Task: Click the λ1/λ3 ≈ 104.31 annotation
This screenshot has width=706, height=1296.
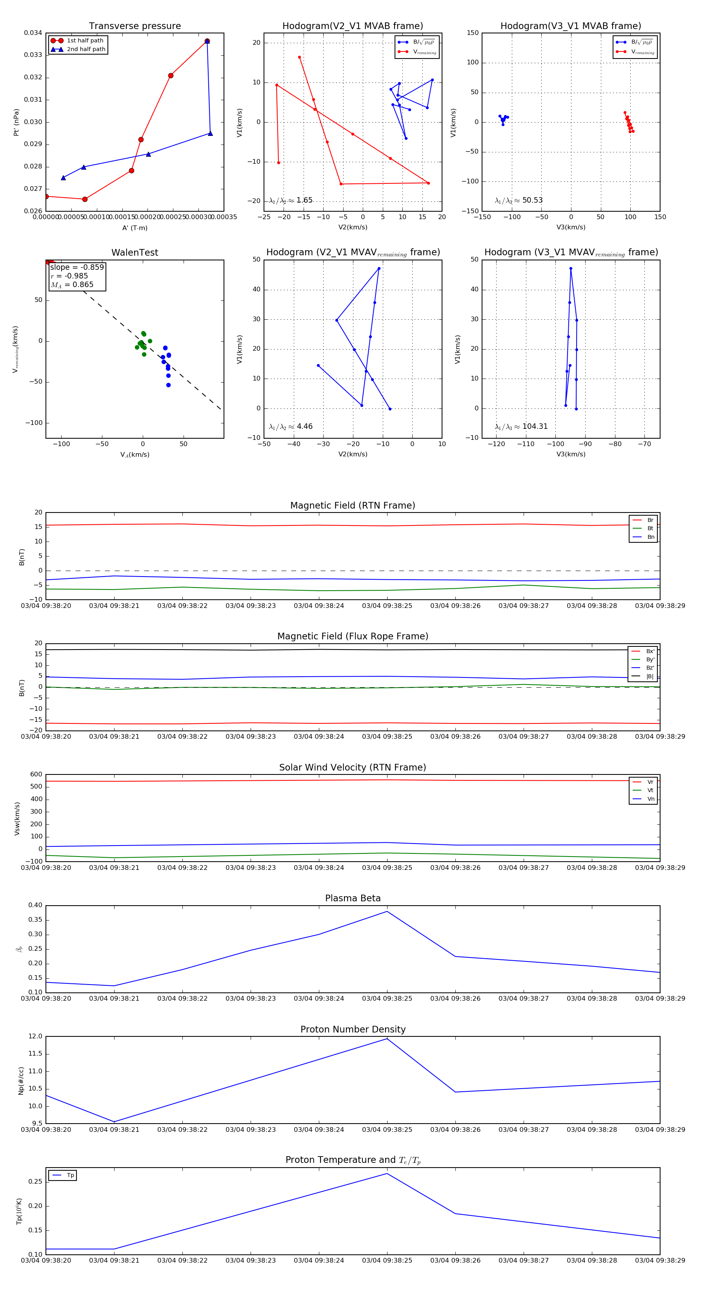Action: [x=521, y=427]
